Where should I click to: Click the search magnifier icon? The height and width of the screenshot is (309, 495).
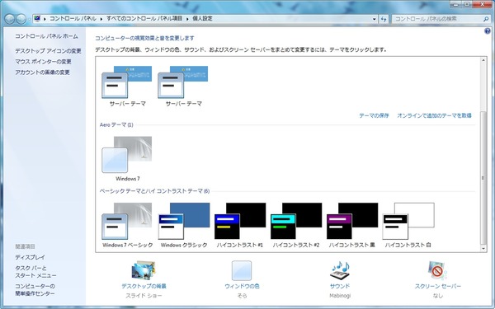point(486,19)
